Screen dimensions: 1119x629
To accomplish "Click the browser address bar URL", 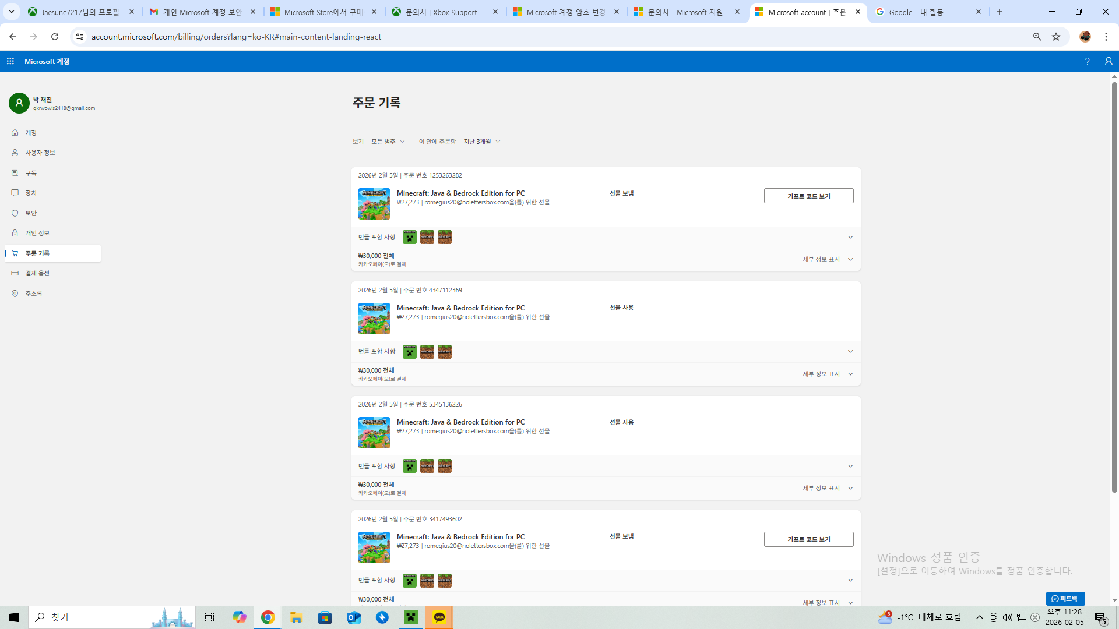I will [236, 37].
